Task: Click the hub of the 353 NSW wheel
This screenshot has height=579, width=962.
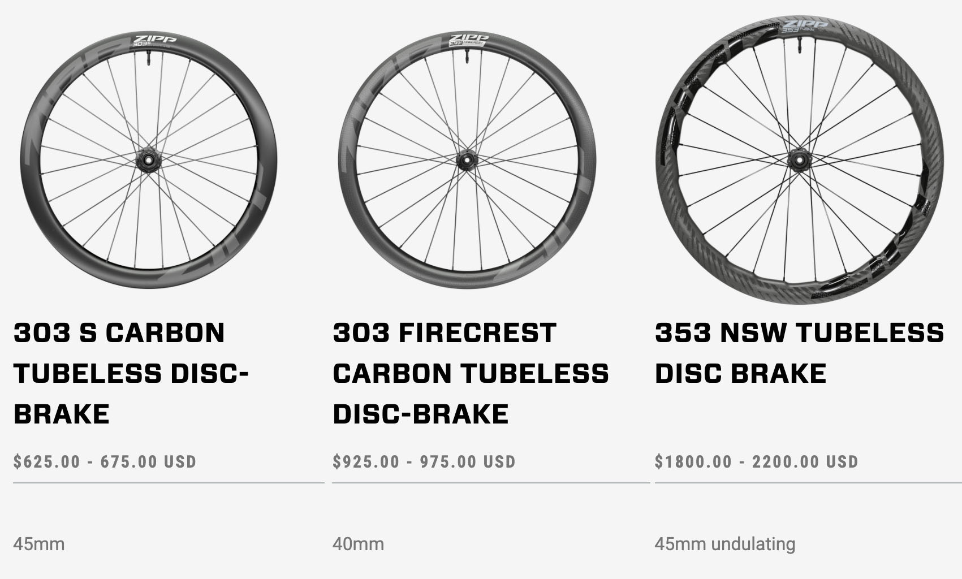Action: [x=799, y=160]
